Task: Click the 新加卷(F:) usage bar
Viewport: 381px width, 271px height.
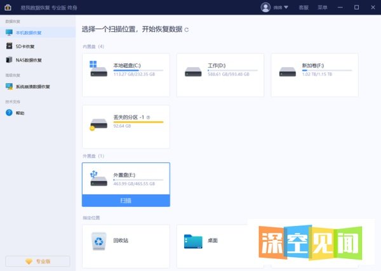Action: (327, 70)
